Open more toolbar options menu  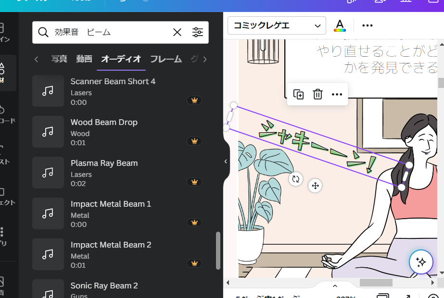(367, 25)
